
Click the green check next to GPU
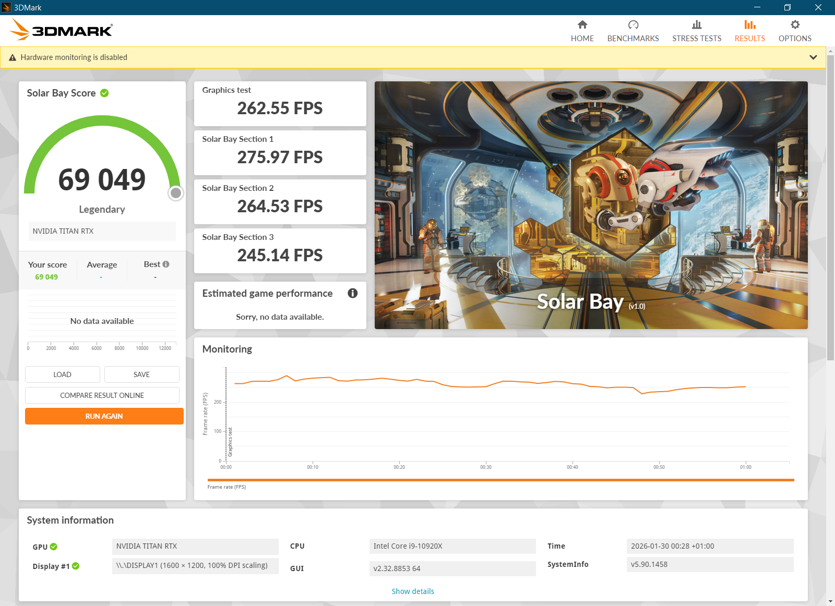coord(54,547)
